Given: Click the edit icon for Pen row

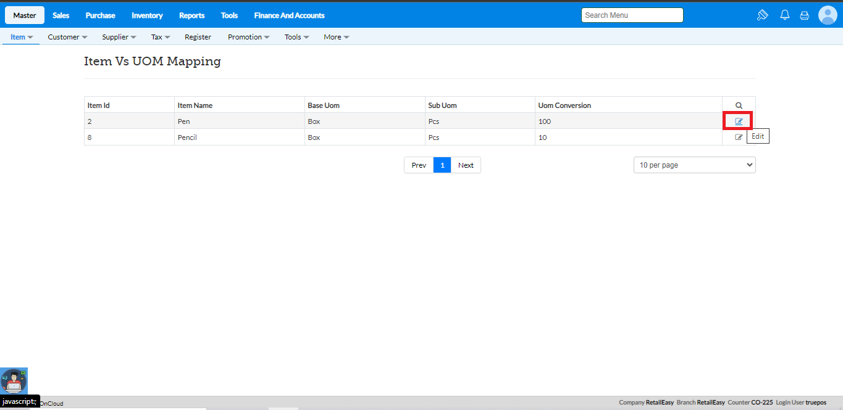Looking at the screenshot, I should point(739,121).
